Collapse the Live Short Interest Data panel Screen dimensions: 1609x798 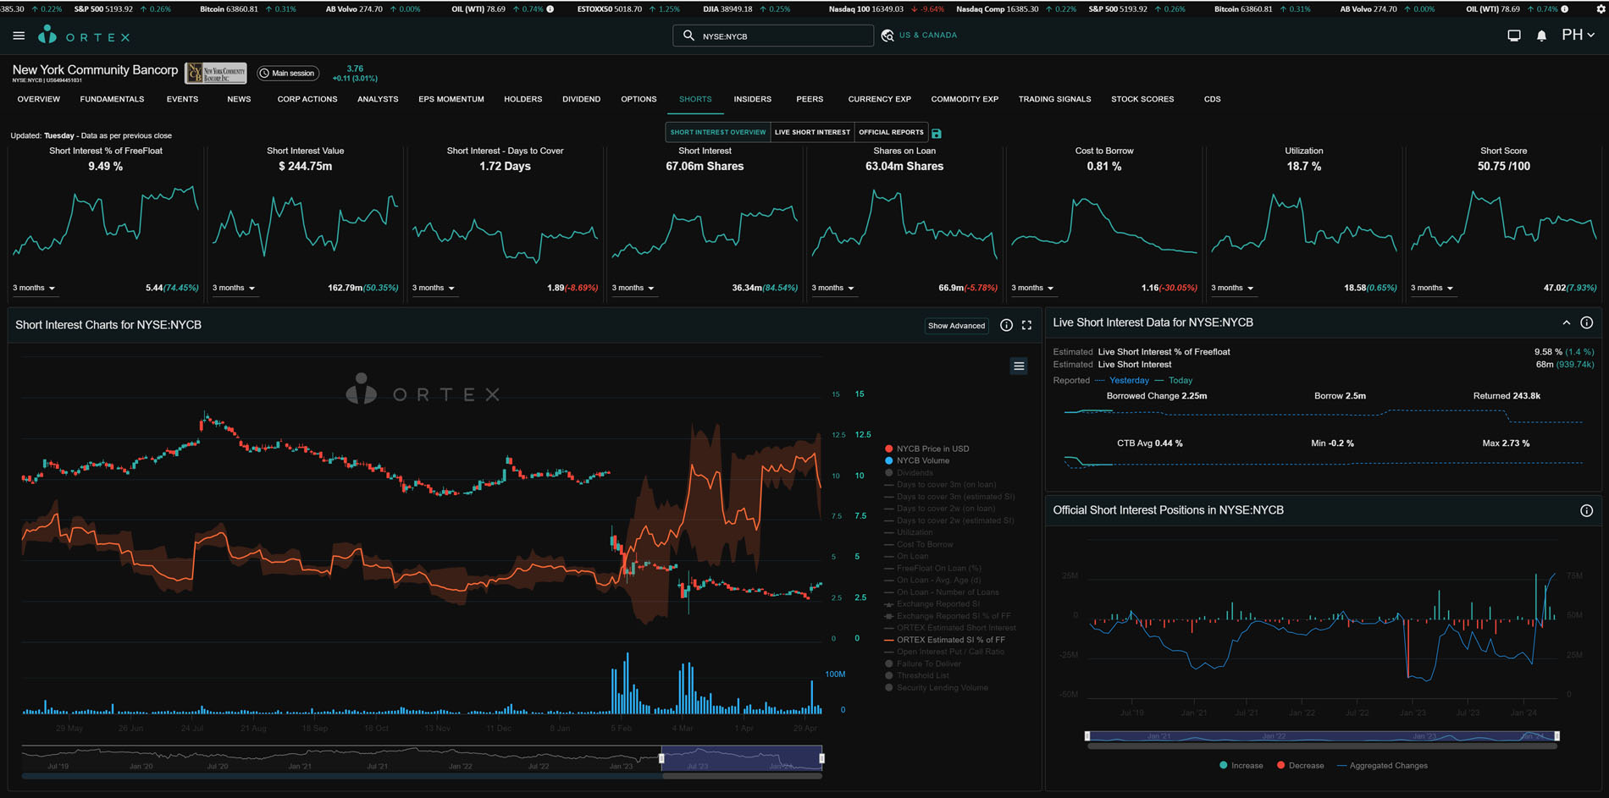click(1566, 323)
